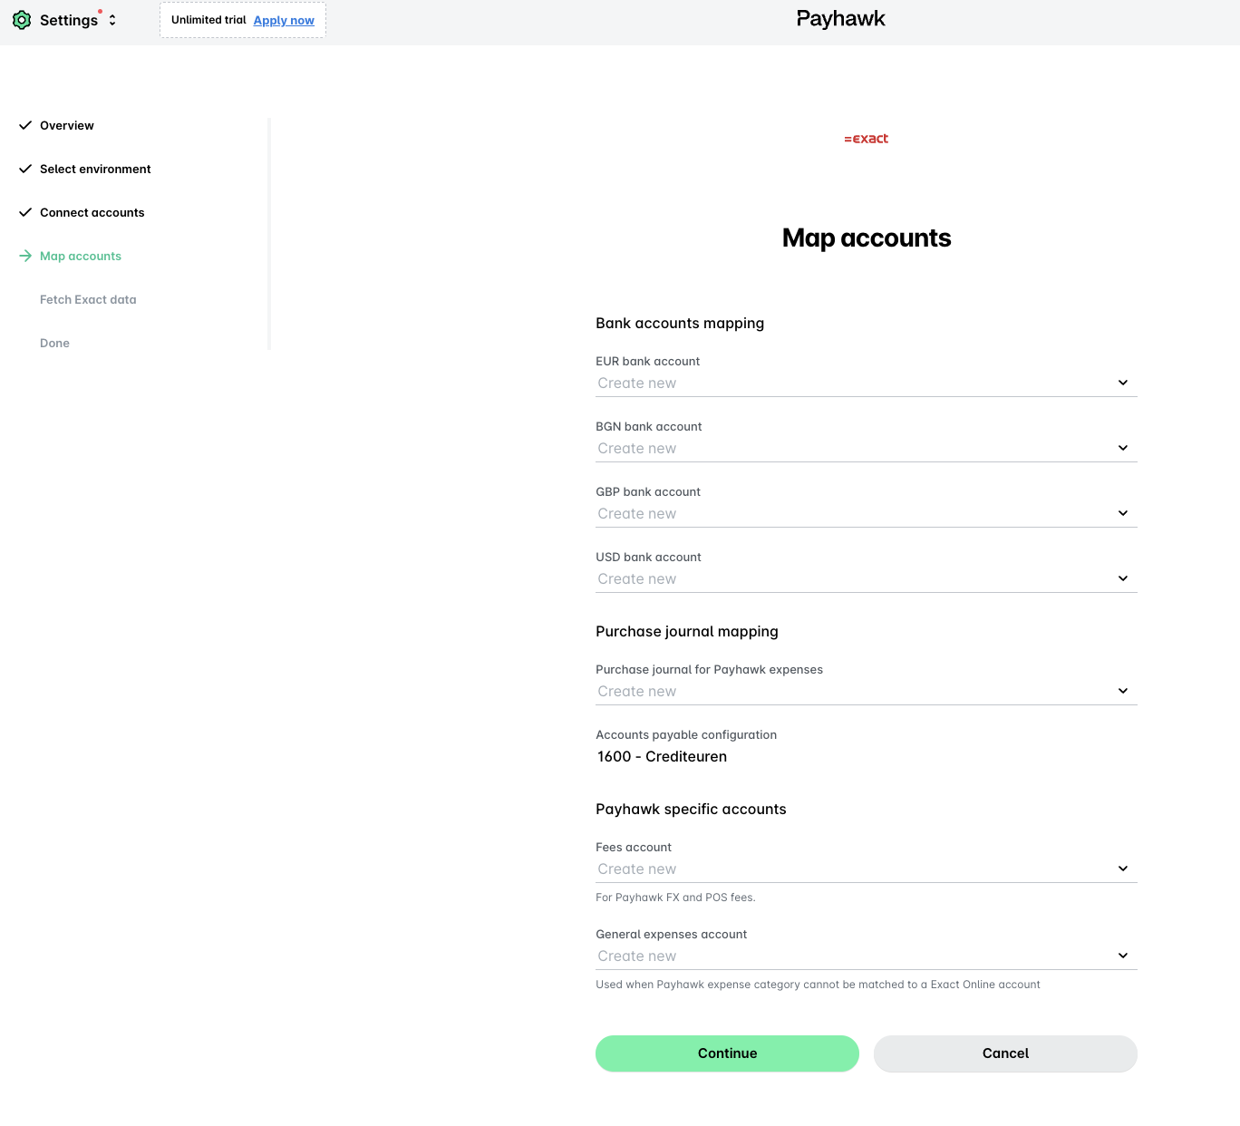Click the Payhawk logo

pyautogui.click(x=841, y=19)
